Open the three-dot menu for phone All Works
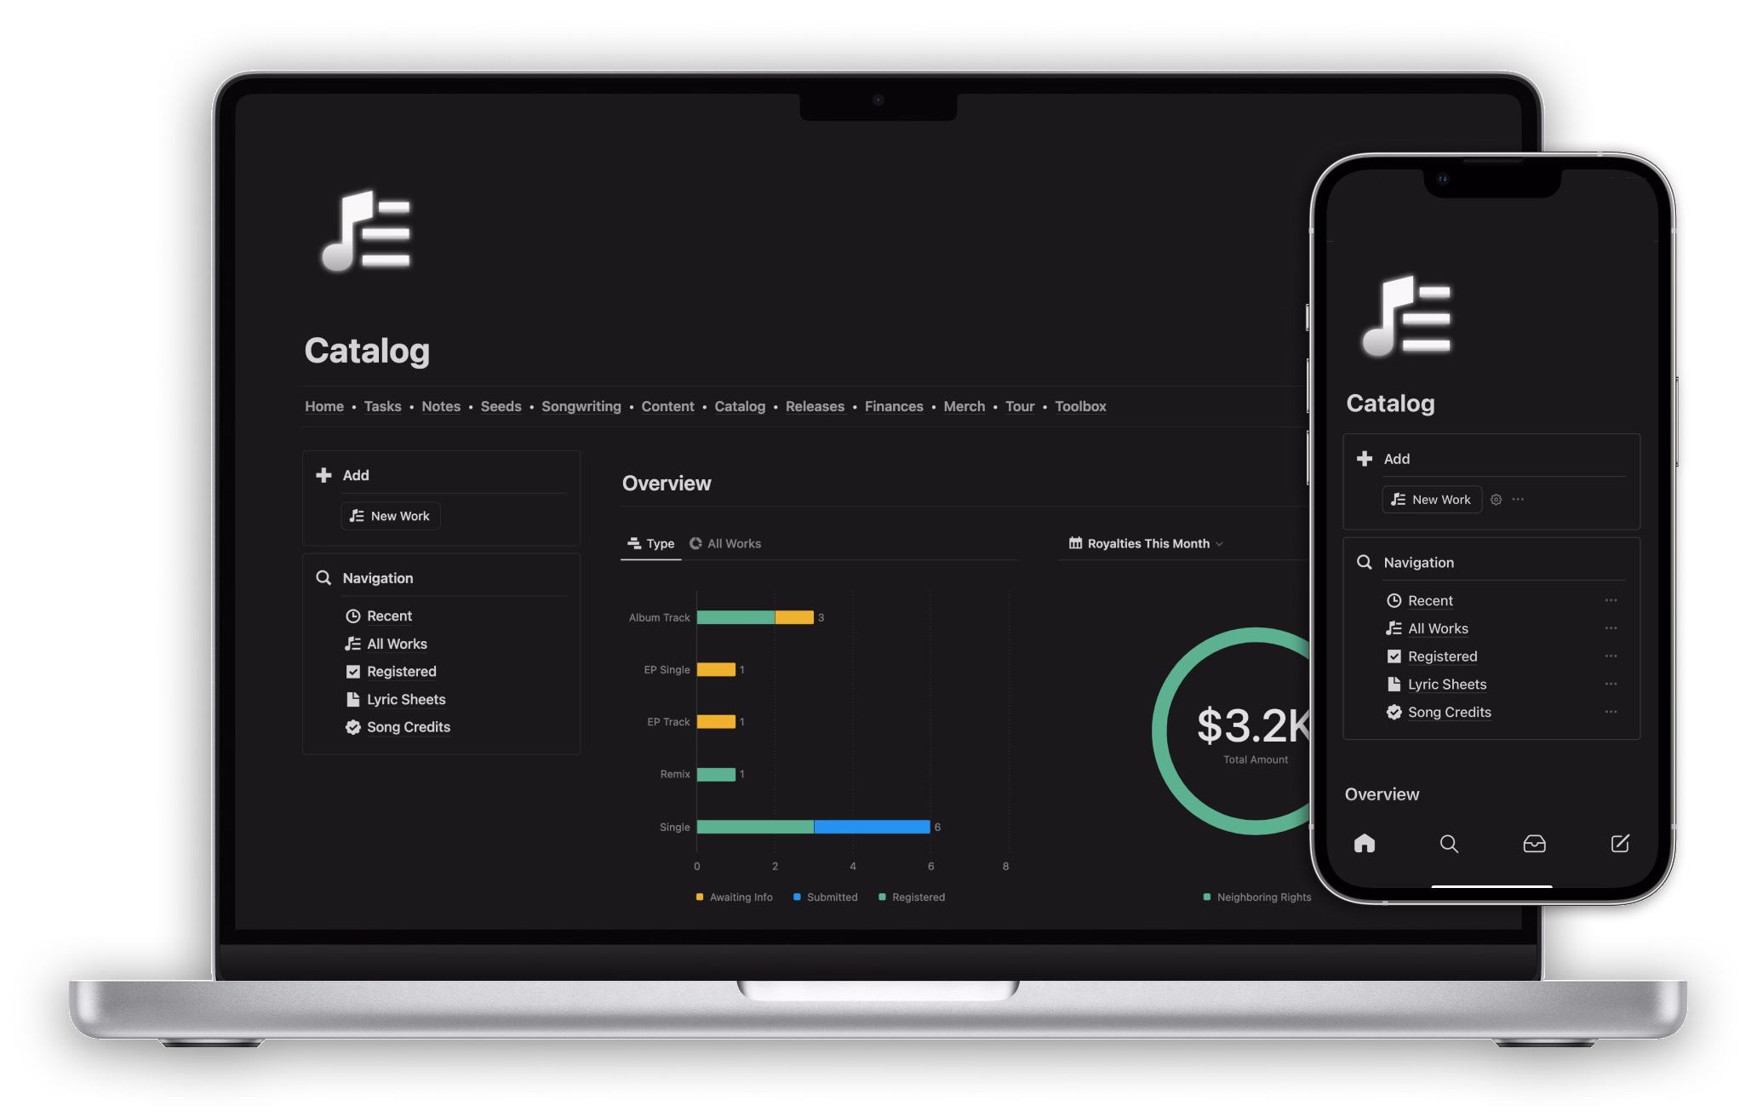 pyautogui.click(x=1611, y=628)
